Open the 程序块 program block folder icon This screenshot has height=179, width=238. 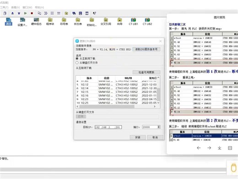50,22
